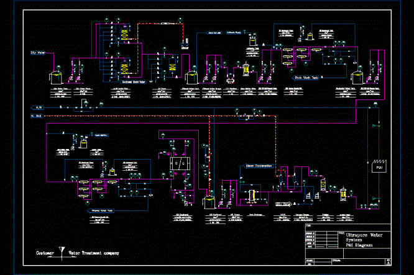Click the Ultrapure Water System title text
Image resolution: width=414 pixels, height=275 pixels.
pos(364,237)
